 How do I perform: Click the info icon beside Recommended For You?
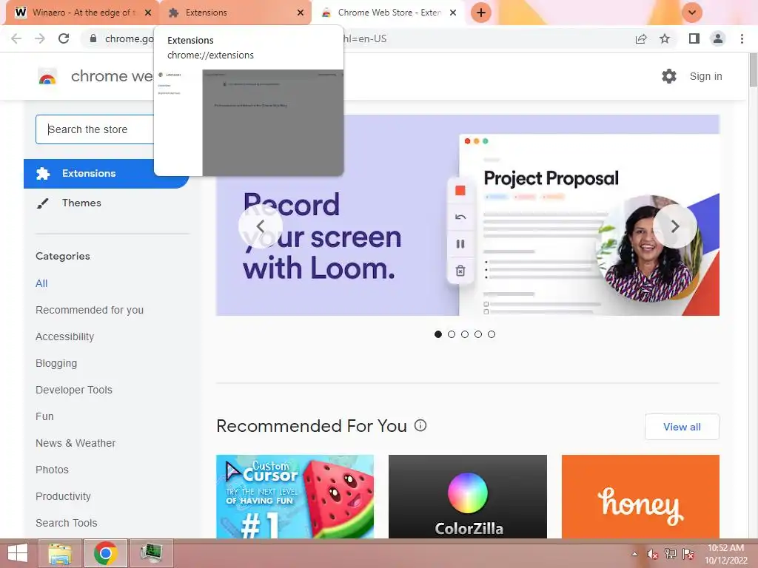tap(420, 425)
